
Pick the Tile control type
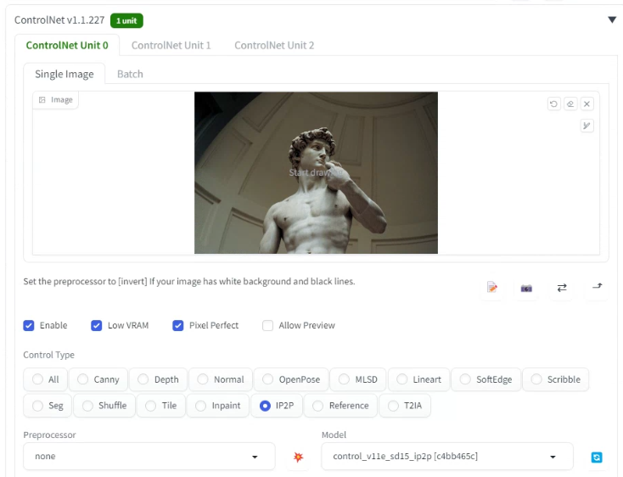(x=161, y=406)
